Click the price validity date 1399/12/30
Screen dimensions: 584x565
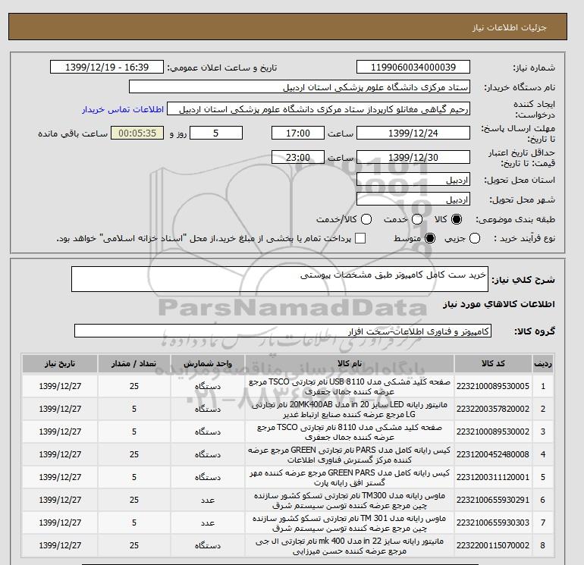[413, 157]
